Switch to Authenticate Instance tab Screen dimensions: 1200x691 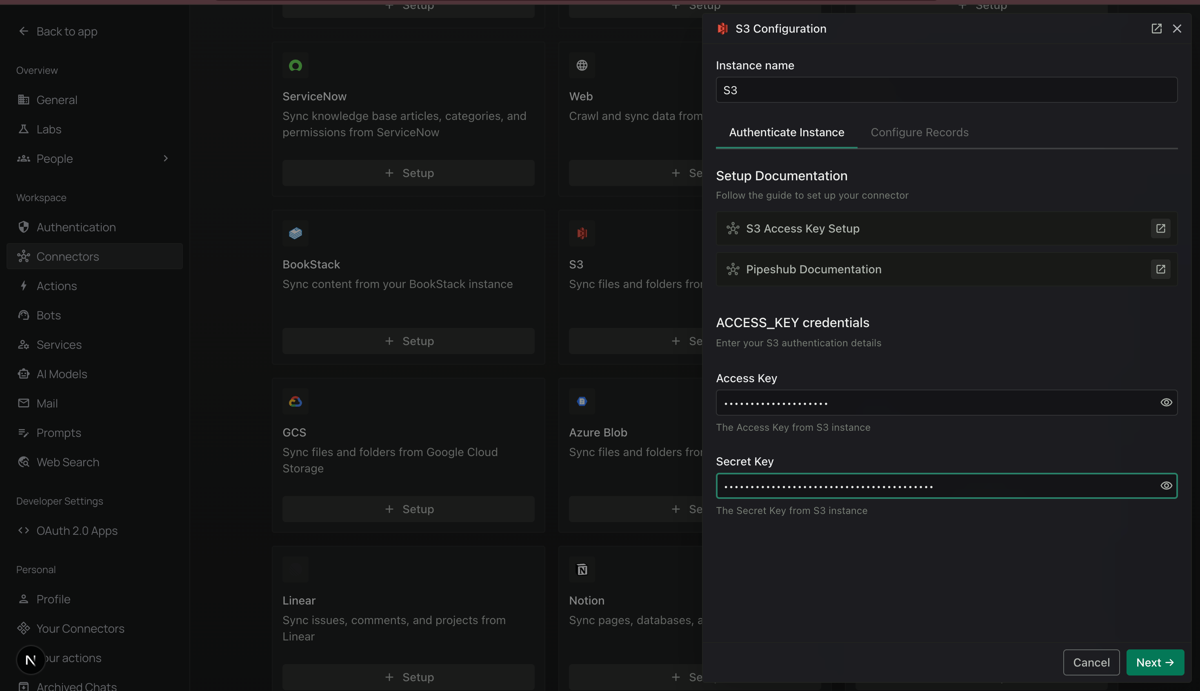[787, 133]
